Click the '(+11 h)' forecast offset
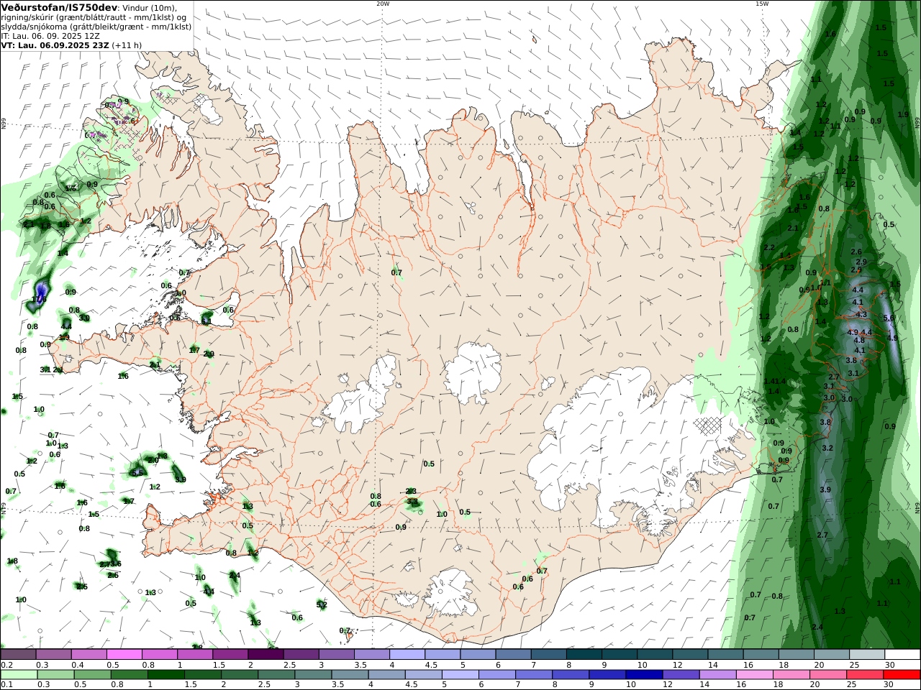The height and width of the screenshot is (690, 921). point(127,45)
